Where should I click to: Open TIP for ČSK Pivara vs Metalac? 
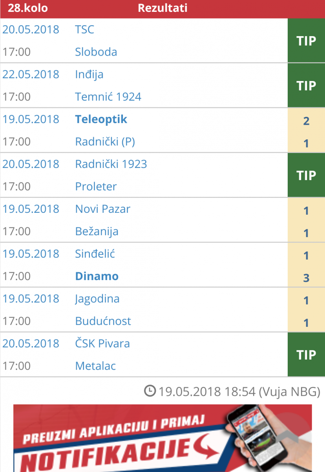[306, 354]
